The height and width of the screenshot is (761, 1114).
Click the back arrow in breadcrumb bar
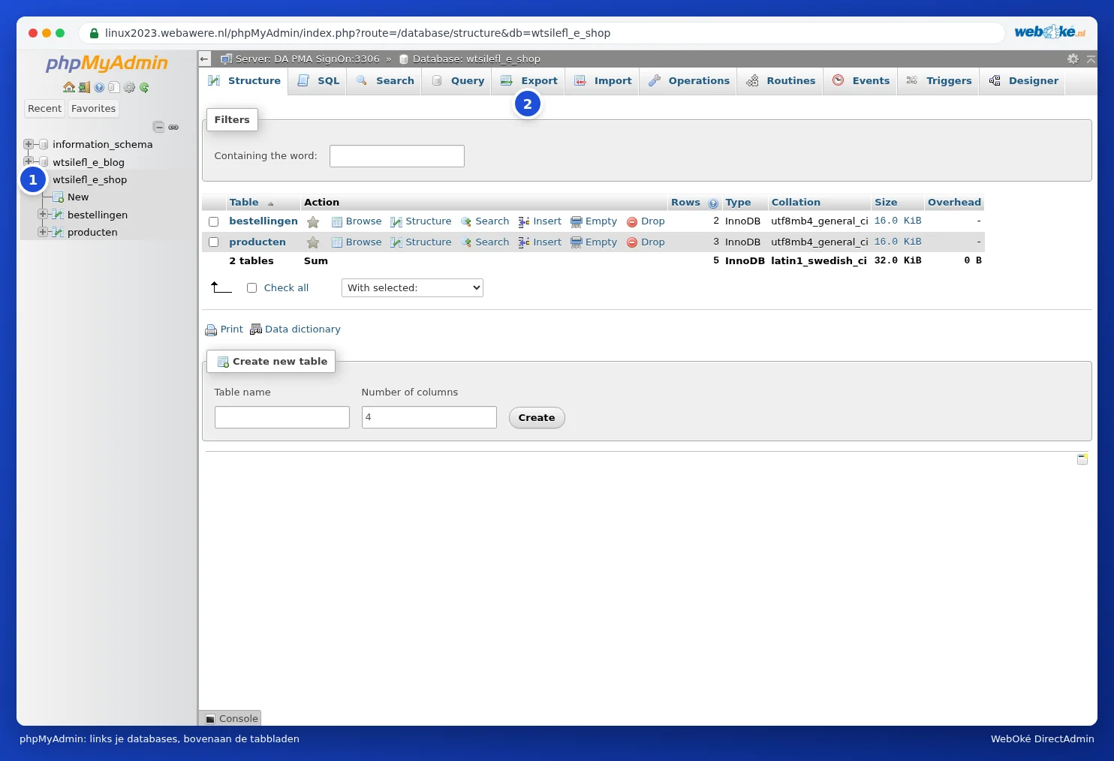[205, 59]
